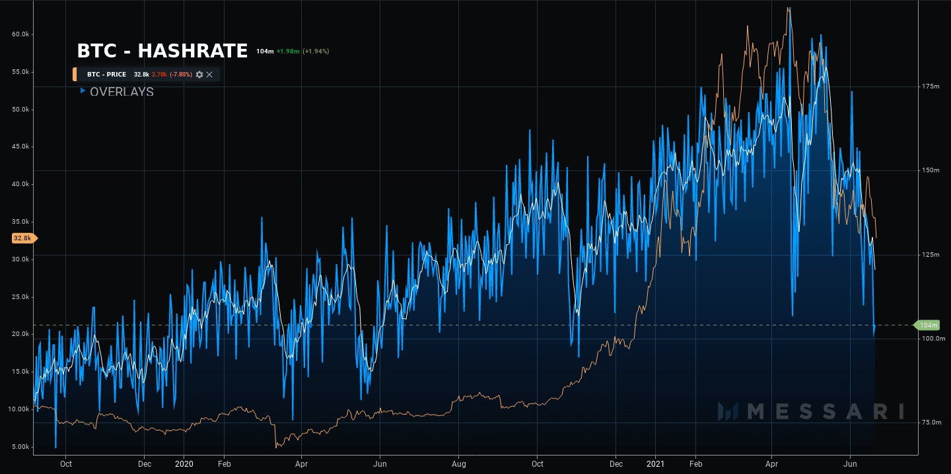Screen dimensions: 951x474
Task: Select the orange color strip on BTC-PRICE pill
Action: tap(74, 75)
